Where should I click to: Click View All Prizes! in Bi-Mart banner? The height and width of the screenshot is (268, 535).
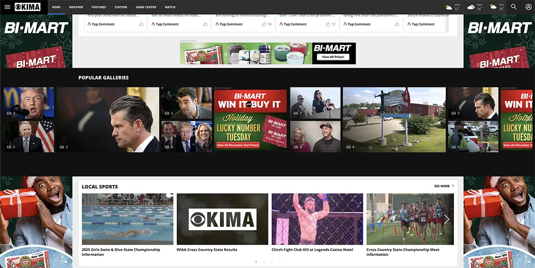pyautogui.click(x=333, y=57)
